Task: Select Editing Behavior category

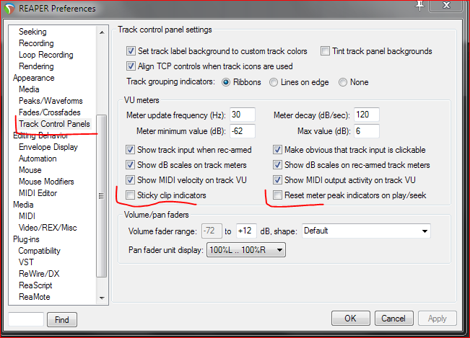Action: [40, 135]
